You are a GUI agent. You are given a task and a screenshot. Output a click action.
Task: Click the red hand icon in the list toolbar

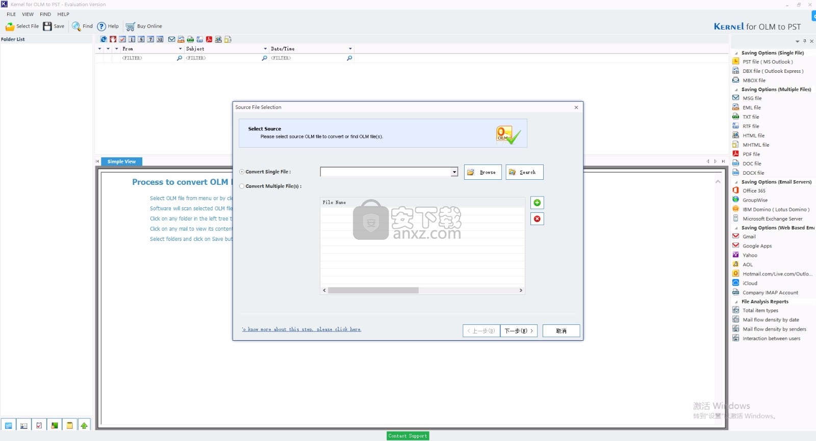coord(113,39)
